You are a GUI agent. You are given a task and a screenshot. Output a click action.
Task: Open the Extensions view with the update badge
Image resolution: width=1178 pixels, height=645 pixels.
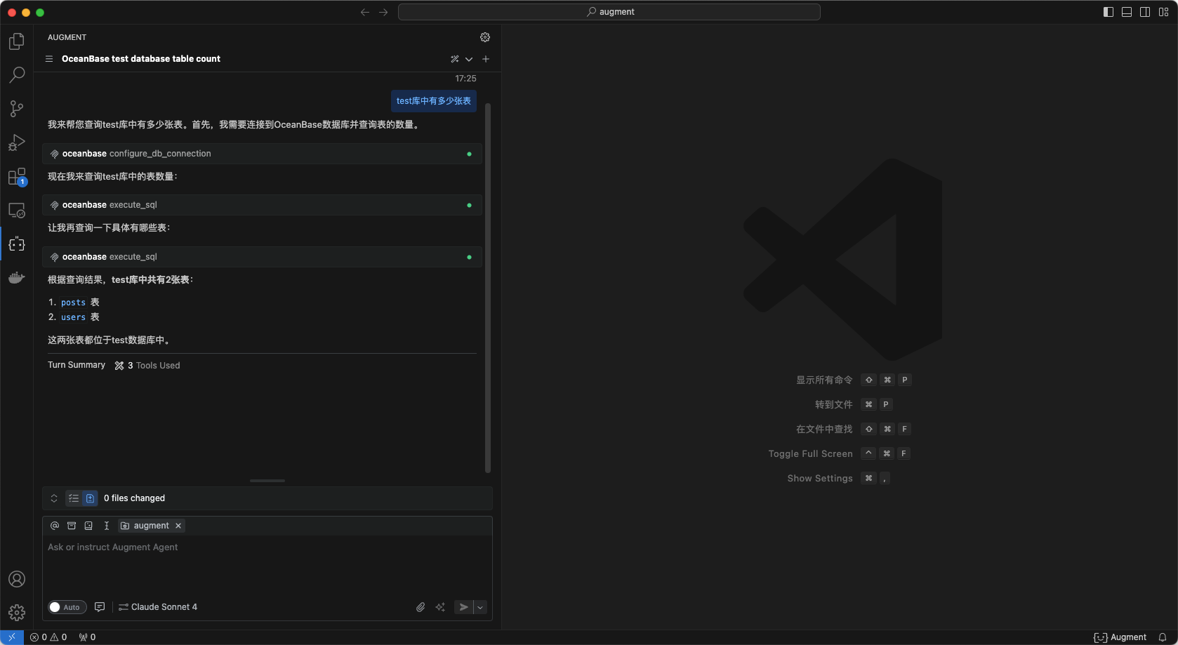[17, 176]
